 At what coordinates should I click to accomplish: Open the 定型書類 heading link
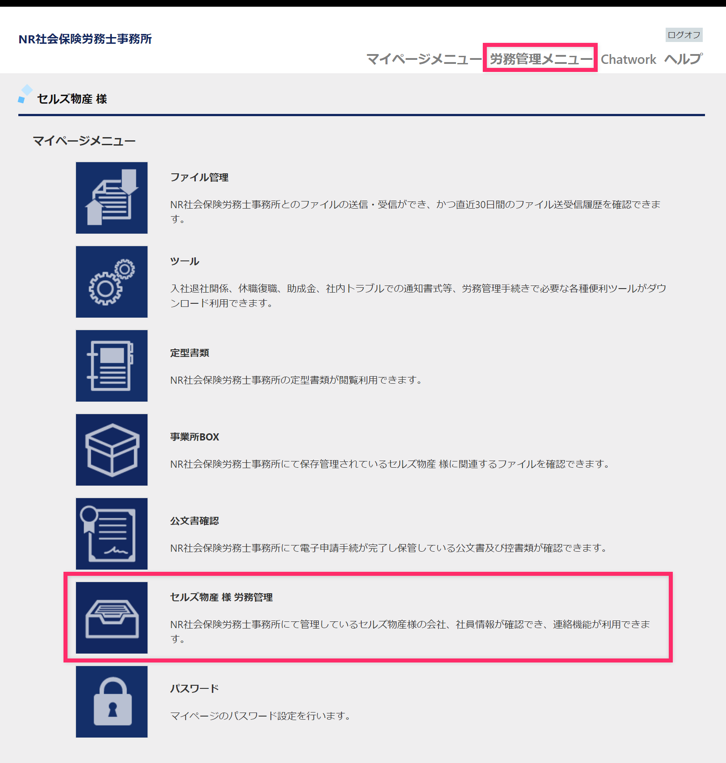tap(190, 353)
